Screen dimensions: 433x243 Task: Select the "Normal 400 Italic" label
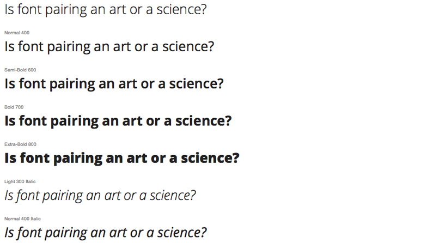coord(22,218)
